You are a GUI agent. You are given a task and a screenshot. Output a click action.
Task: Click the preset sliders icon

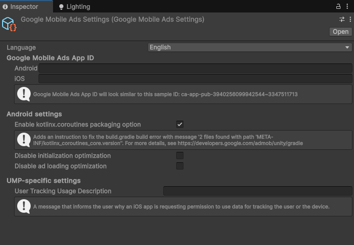[x=342, y=19]
